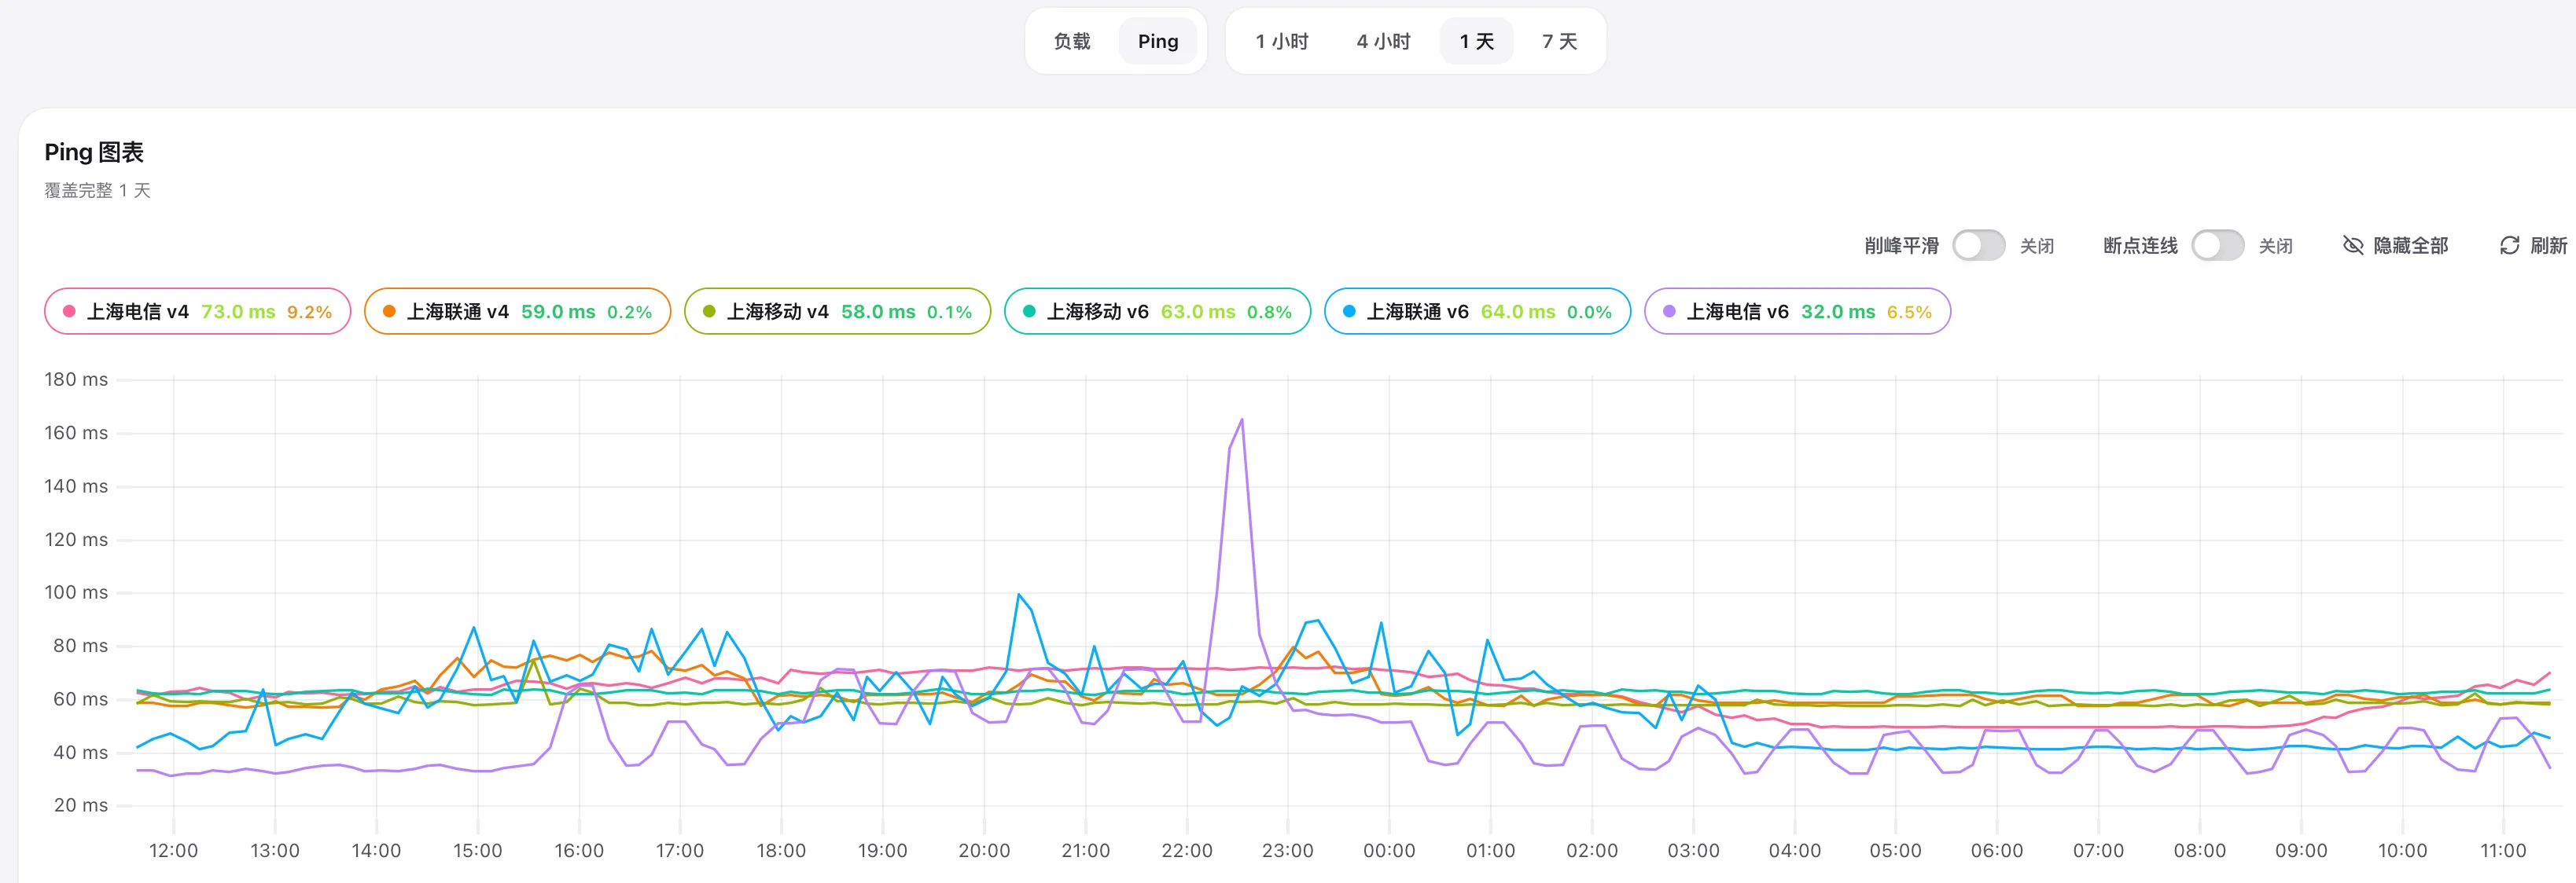Toggle the 上海电信 v4 series visibility

point(198,312)
